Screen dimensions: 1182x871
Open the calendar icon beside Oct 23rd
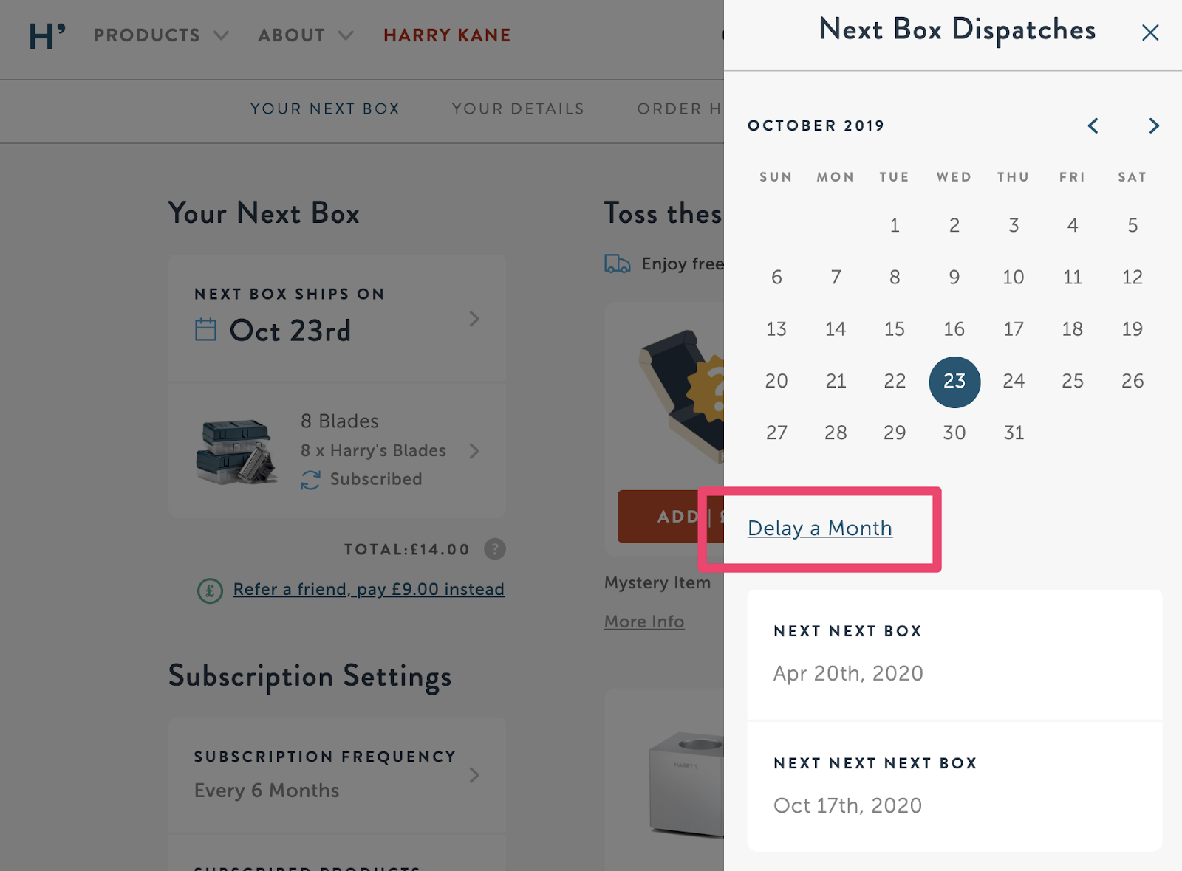(x=205, y=329)
